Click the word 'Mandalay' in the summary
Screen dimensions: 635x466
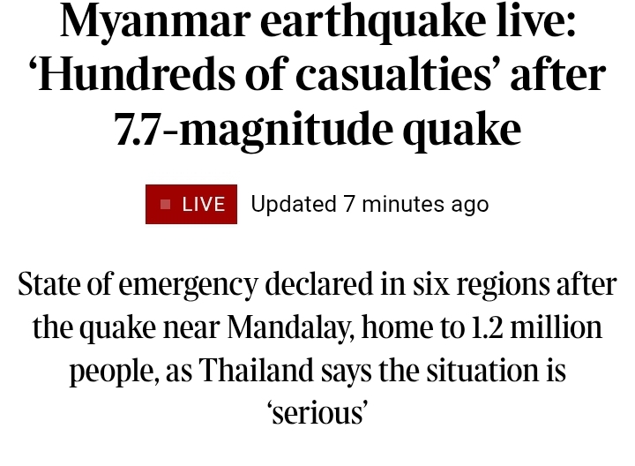coord(289,327)
